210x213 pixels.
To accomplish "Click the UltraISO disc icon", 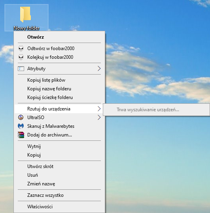I will click(x=21, y=118).
